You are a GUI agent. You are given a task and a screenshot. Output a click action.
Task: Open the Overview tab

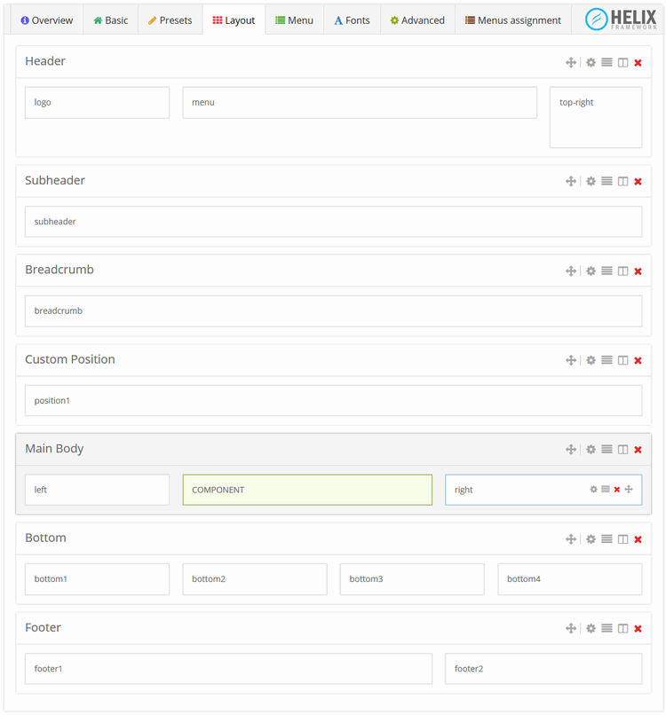(x=46, y=20)
